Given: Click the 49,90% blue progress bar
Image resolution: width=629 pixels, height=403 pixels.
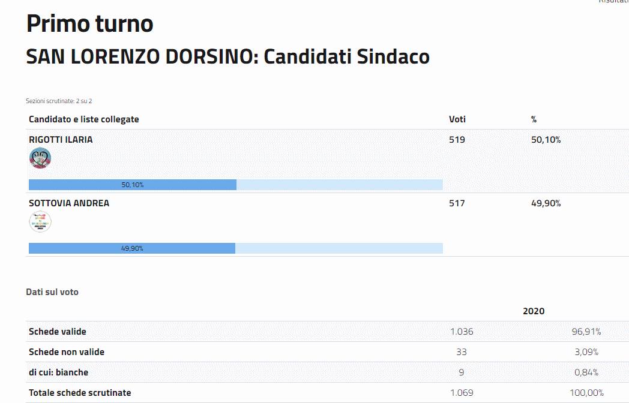Looking at the screenshot, I should (132, 248).
